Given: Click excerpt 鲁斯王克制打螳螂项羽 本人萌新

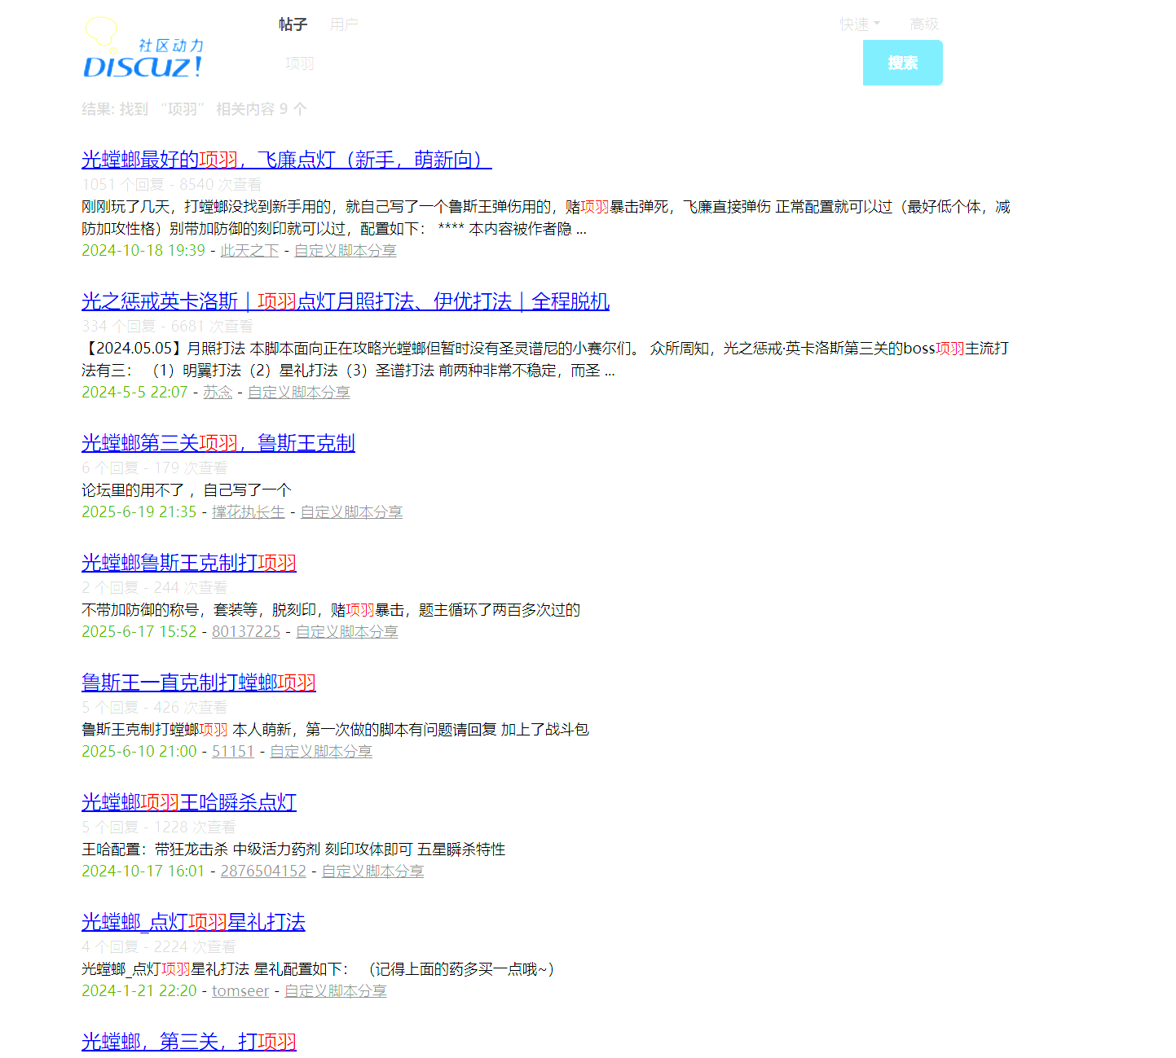Looking at the screenshot, I should (x=335, y=730).
